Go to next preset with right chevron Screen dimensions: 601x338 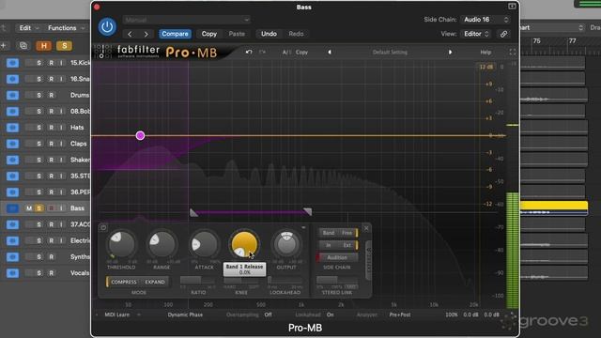click(x=146, y=34)
